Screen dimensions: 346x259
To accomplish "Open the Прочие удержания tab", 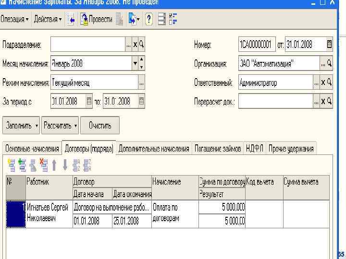I will [x=291, y=149].
